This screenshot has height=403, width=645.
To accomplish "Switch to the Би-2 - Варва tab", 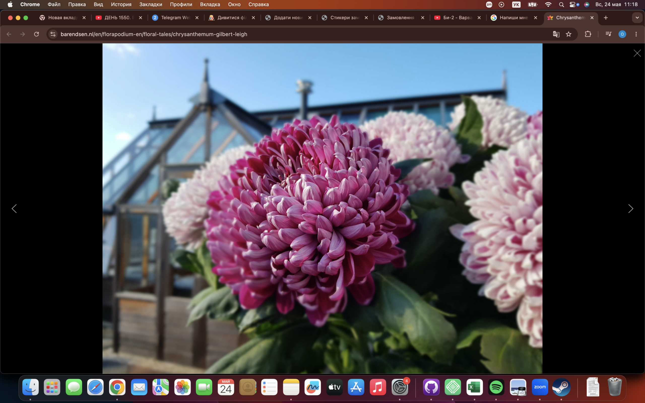I will click(458, 18).
